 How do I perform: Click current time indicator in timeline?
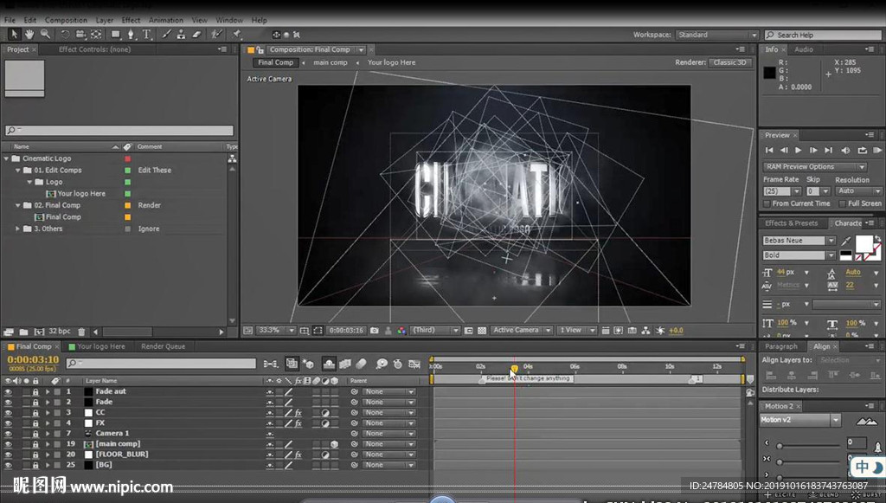(x=514, y=369)
